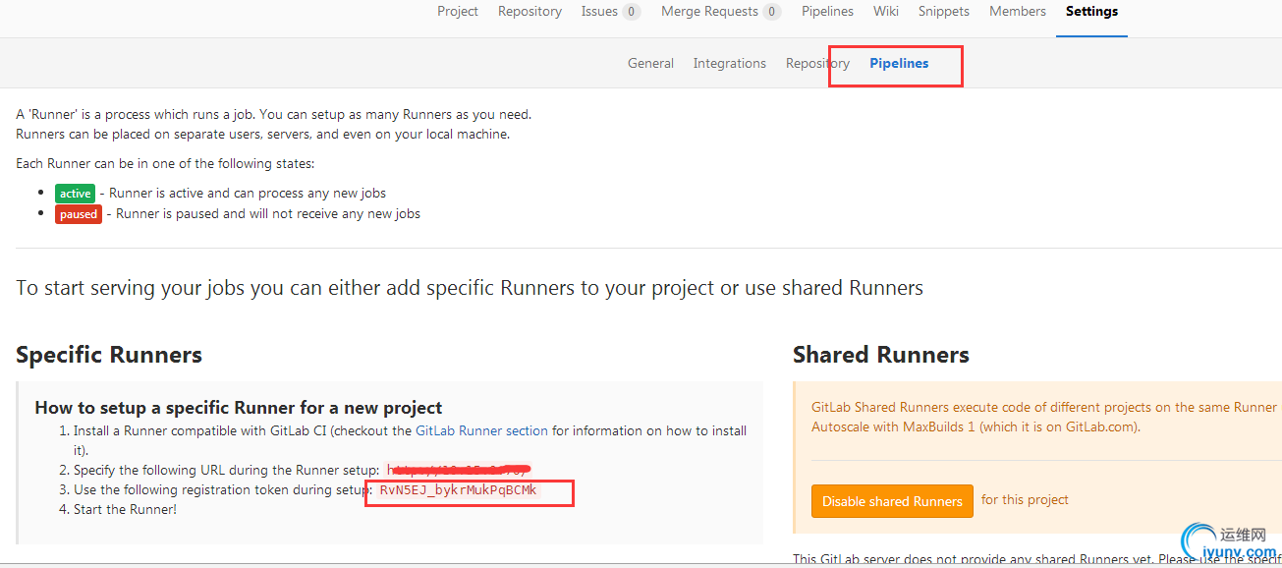The width and height of the screenshot is (1282, 568).
Task: Click the registration token RvN5EJ_bykrMukPqBCMk
Action: pyautogui.click(x=458, y=489)
